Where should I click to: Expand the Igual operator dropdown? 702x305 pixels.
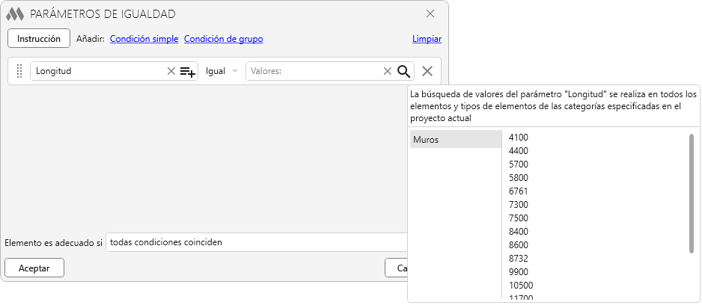[222, 71]
